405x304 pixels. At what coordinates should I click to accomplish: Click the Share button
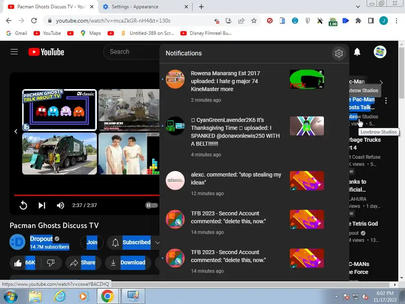tap(83, 263)
